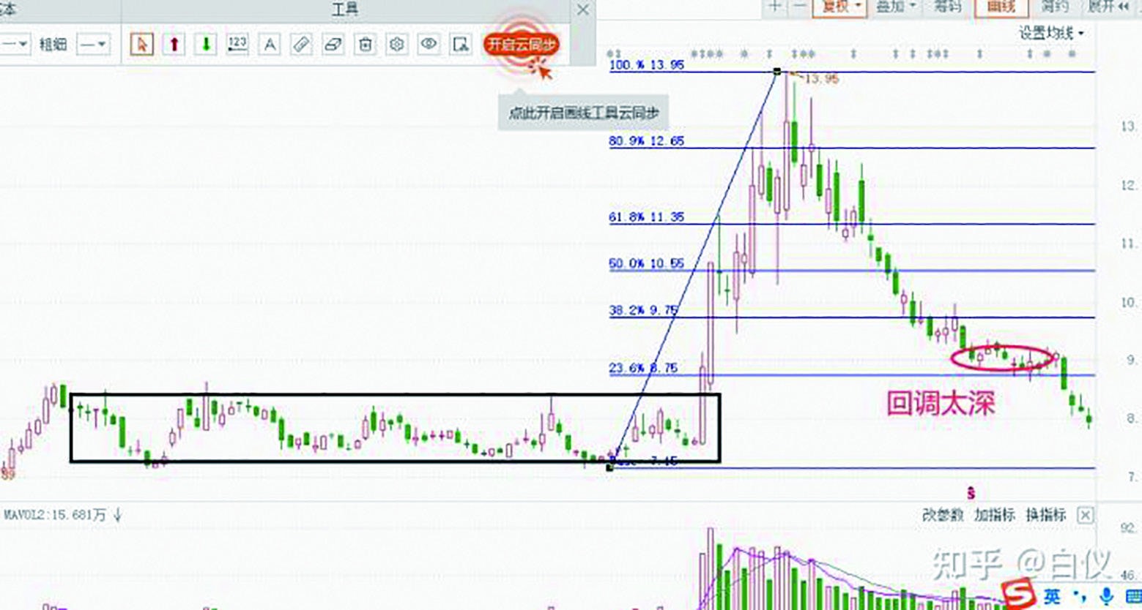Select the ruler measurement tool
This screenshot has height=610, width=1142.
pyautogui.click(x=301, y=45)
